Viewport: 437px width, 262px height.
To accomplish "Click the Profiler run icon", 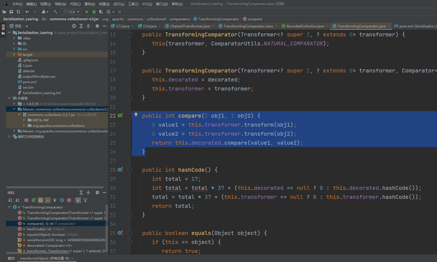I will pos(109,12).
